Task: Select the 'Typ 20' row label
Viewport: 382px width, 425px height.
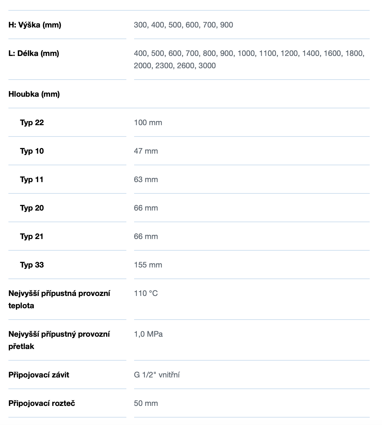Action: pos(32,208)
